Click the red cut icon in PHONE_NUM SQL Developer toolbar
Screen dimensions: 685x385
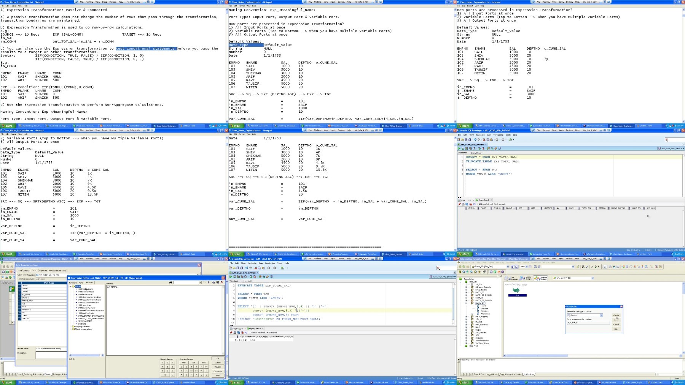coord(256,268)
